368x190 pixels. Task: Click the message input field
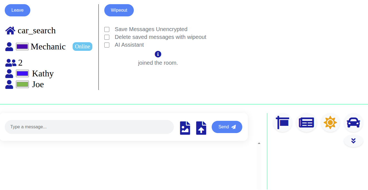(x=89, y=127)
